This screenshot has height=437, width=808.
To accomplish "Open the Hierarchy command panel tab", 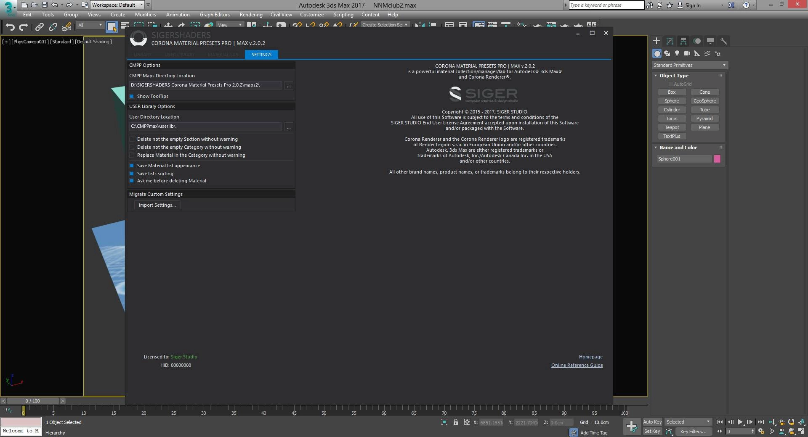I will pyautogui.click(x=683, y=41).
